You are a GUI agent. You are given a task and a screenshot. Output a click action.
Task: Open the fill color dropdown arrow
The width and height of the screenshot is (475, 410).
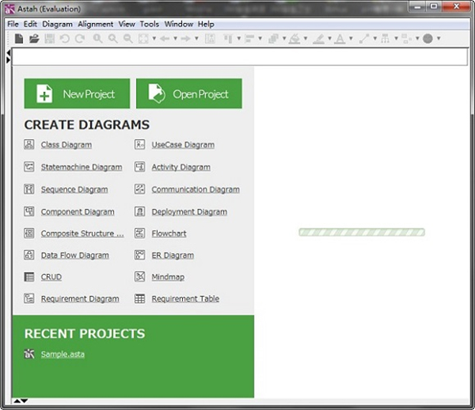coord(306,39)
